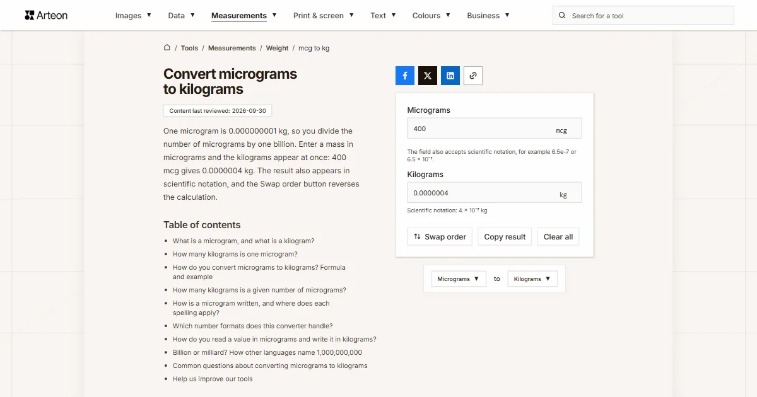
Task: Click the 'Convert micrograms to kilograms' heading
Action: (x=230, y=81)
